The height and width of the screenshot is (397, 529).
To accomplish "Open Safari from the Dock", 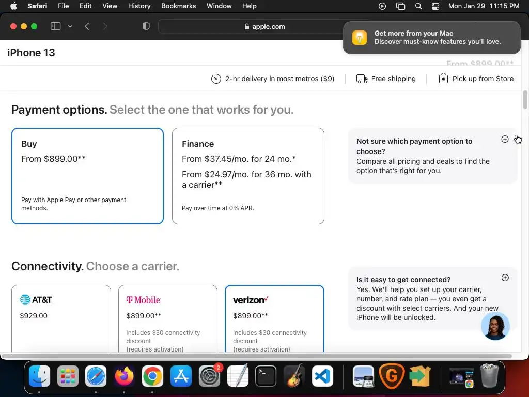I will pyautogui.click(x=96, y=376).
